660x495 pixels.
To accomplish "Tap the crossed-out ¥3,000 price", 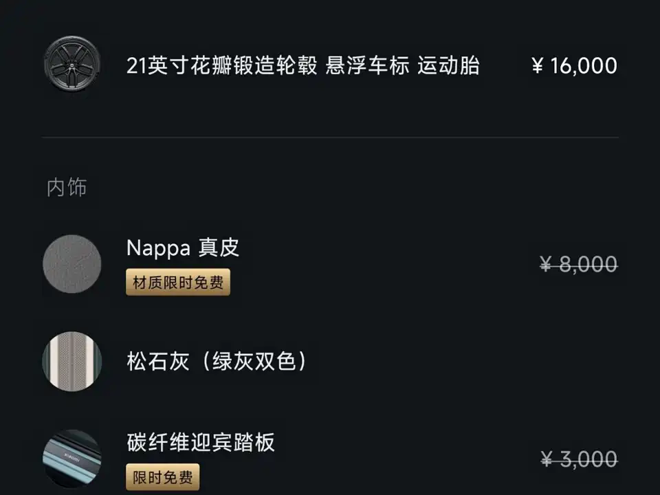I will pyautogui.click(x=577, y=459).
